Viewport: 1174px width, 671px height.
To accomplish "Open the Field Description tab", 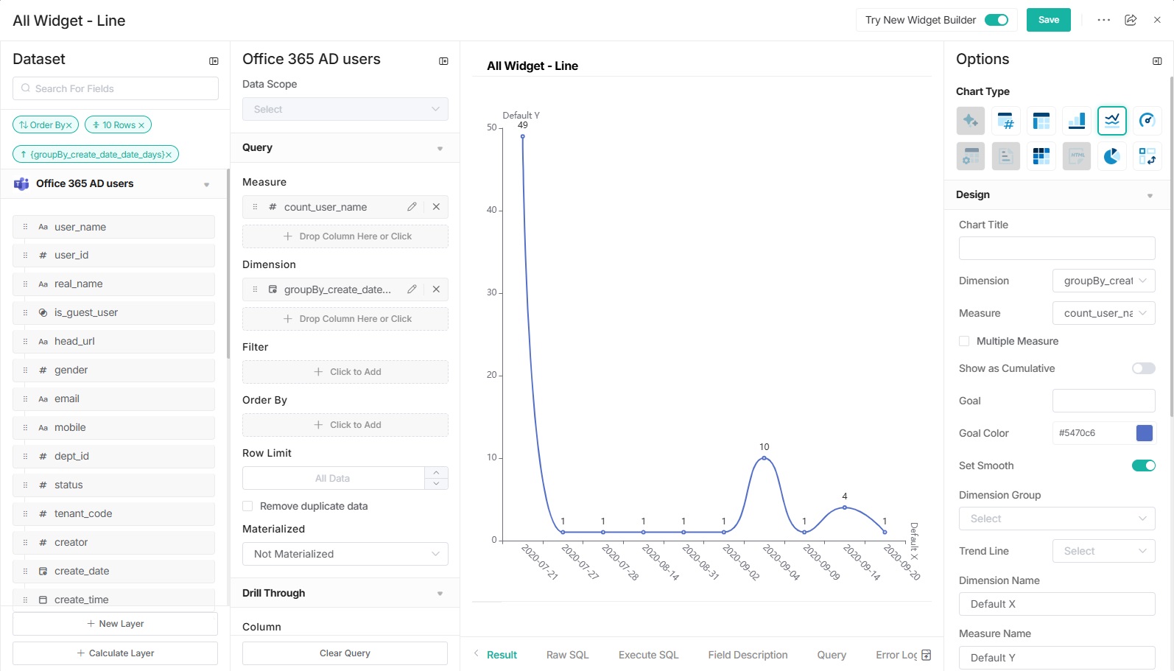I will 748,655.
